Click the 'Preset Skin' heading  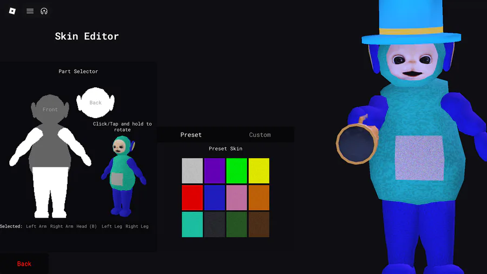coord(226,149)
